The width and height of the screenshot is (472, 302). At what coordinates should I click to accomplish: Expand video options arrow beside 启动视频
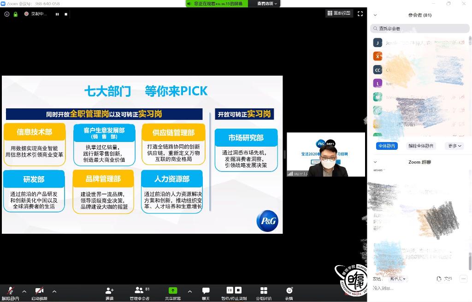pos(54,291)
